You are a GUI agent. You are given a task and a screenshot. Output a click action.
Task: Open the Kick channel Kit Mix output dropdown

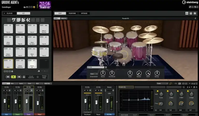[x=6, y=87]
